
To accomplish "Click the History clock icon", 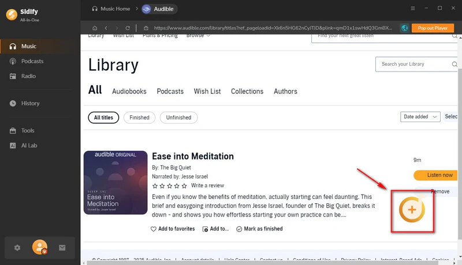I will point(13,104).
